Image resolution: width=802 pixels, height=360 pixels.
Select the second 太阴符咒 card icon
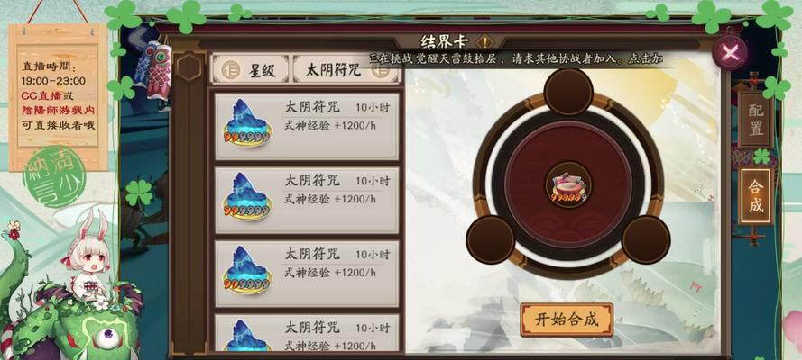pos(247,197)
